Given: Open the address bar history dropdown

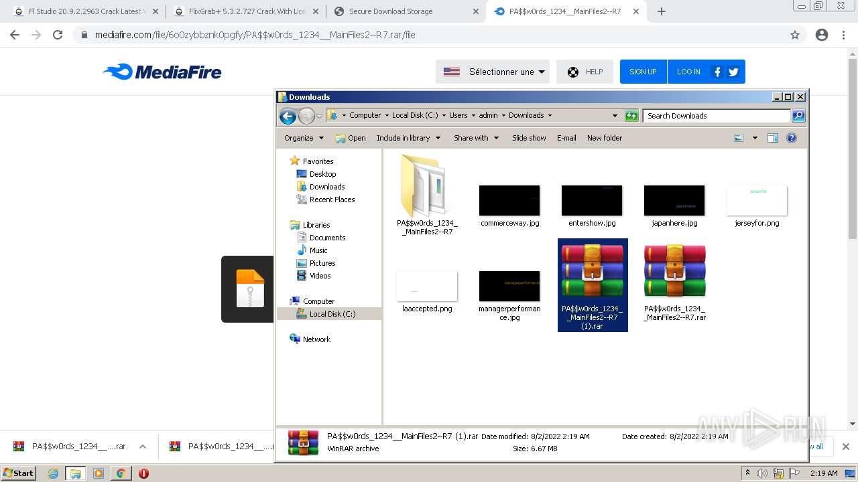Looking at the screenshot, I should point(615,116).
